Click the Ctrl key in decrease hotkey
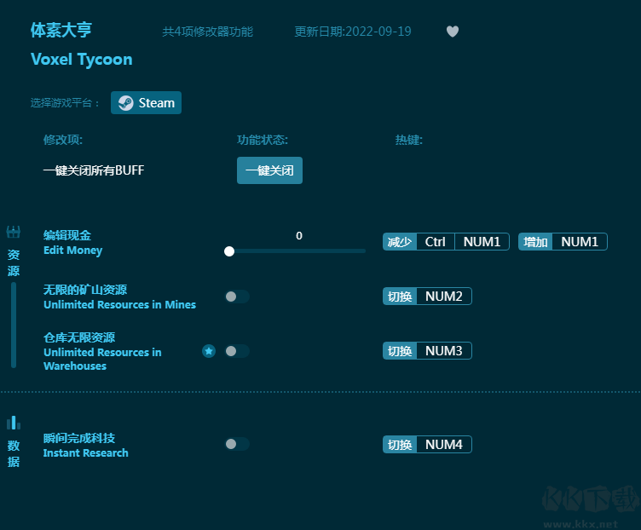641x530 pixels. pyautogui.click(x=436, y=242)
